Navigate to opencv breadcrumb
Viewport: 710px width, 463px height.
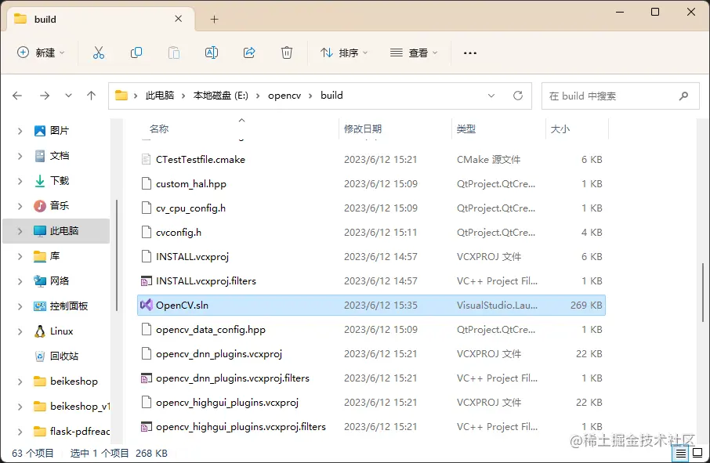point(284,96)
